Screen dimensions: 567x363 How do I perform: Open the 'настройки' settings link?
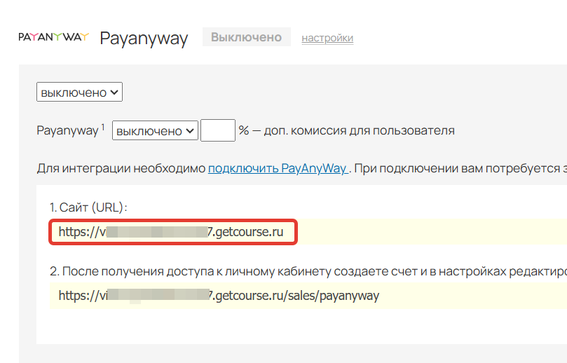pos(327,38)
